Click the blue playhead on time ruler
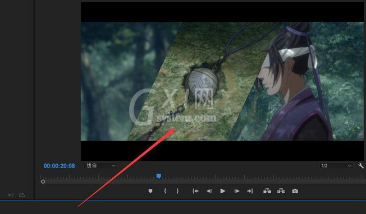 pyautogui.click(x=159, y=176)
